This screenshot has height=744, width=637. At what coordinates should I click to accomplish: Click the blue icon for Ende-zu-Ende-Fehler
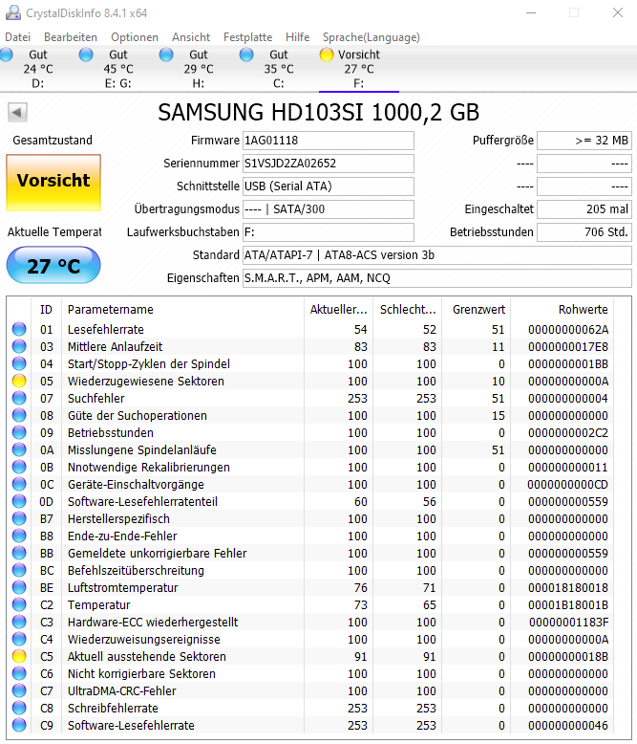pos(19,536)
